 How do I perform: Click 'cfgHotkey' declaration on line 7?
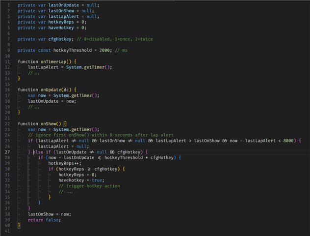pos(60,39)
